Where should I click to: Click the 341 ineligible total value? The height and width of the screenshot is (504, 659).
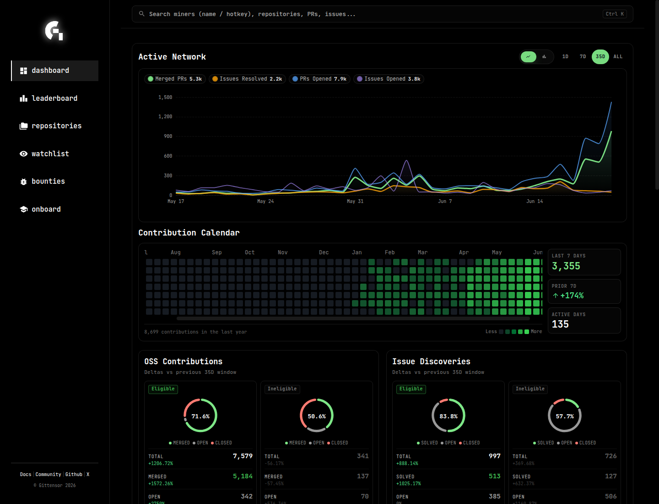[363, 456]
